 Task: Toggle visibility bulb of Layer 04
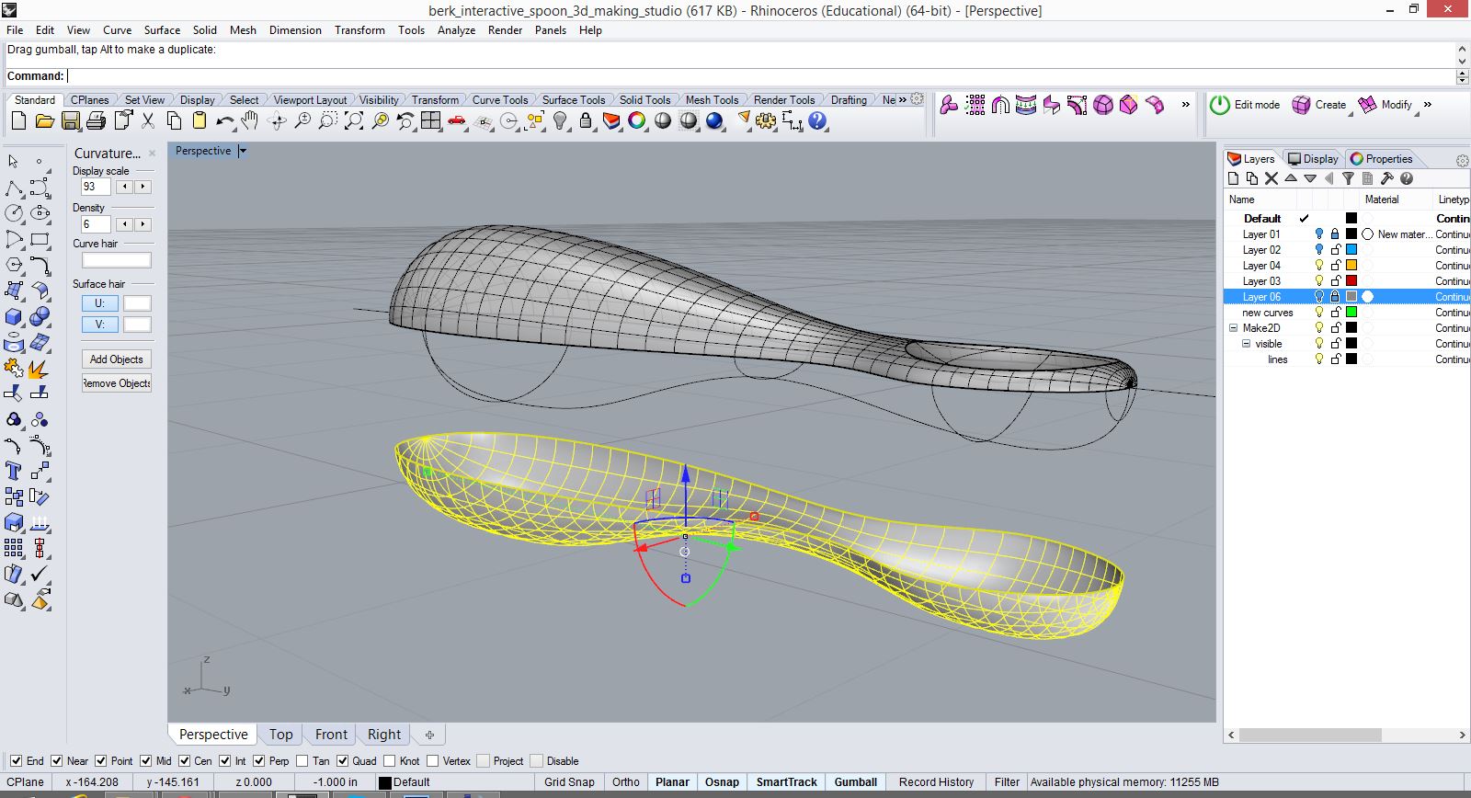pos(1319,266)
